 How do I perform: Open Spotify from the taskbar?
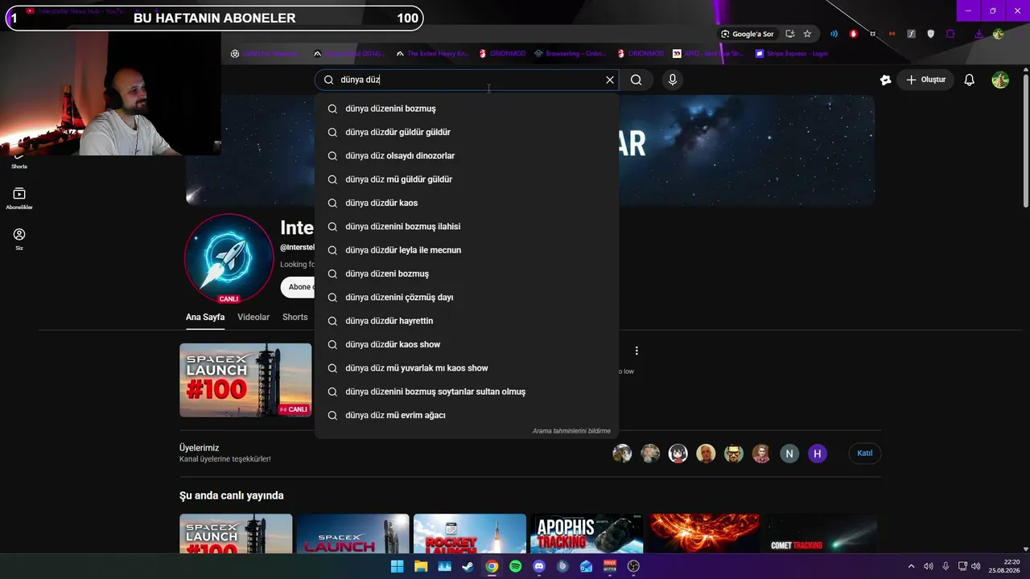(515, 566)
